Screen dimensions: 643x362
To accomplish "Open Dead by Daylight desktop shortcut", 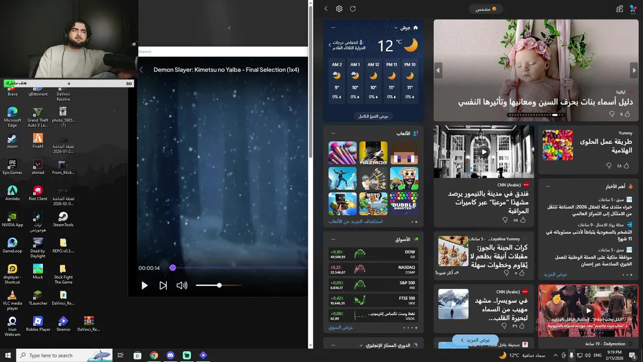I will (38, 248).
